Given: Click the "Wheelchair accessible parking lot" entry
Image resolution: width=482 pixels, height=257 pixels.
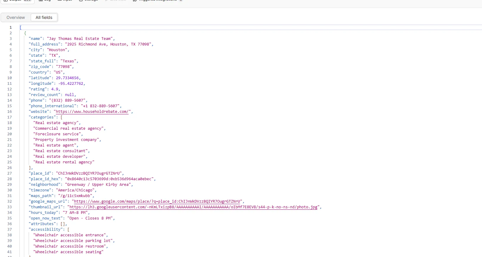Looking at the screenshot, I should (74, 241).
